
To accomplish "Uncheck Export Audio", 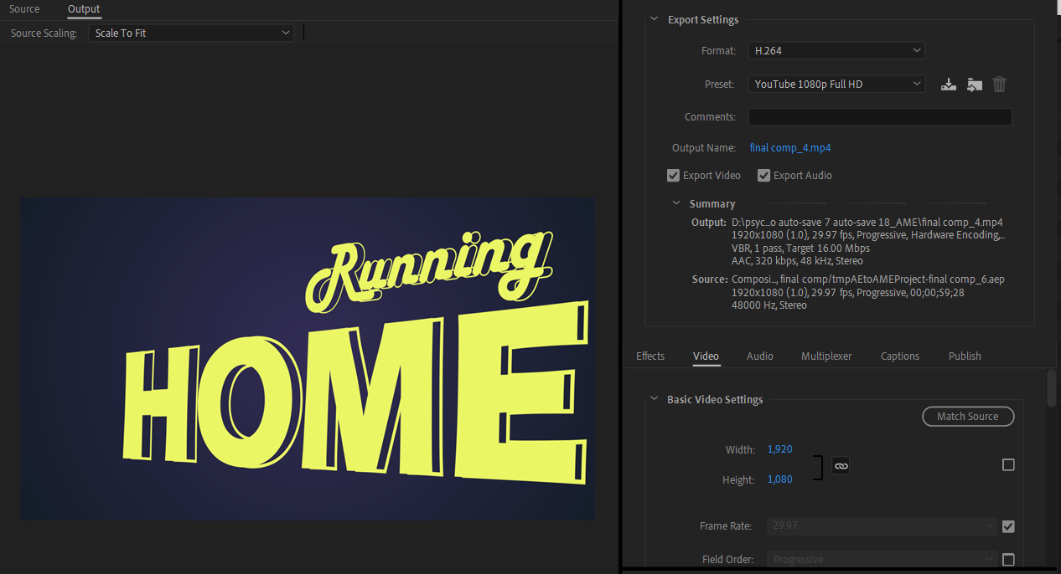I will click(763, 175).
